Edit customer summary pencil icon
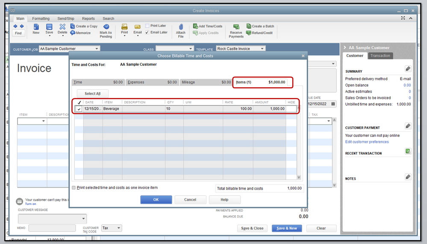This screenshot has height=244, width=427. coord(408,68)
